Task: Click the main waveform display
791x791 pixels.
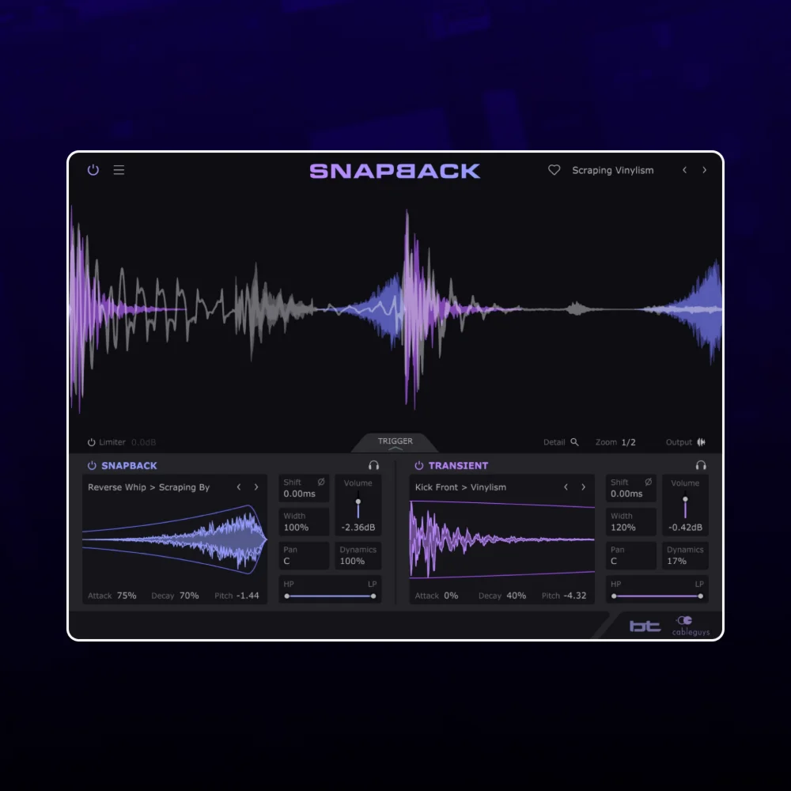Action: 395,308
